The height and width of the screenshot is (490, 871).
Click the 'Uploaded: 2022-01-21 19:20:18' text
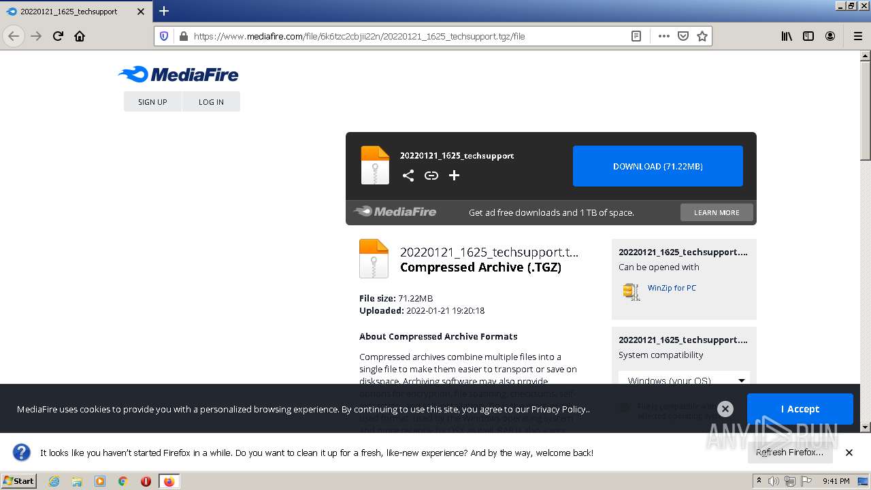[422, 310]
